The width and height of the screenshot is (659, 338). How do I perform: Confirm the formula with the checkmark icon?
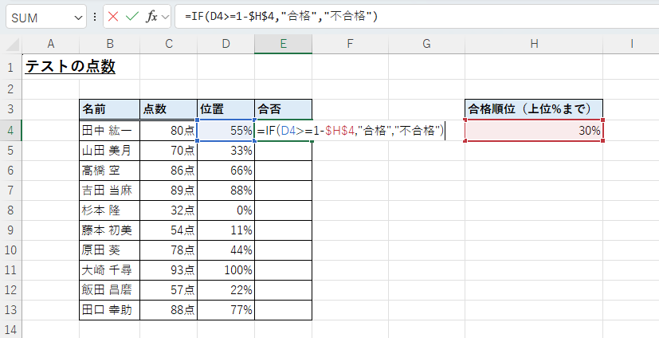[x=132, y=17]
